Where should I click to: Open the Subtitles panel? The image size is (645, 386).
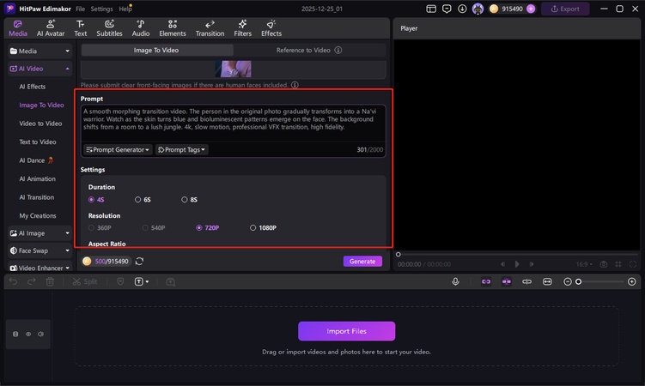coord(109,27)
